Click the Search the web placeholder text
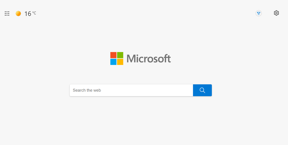Screen dimensions: 288x145 point(87,90)
